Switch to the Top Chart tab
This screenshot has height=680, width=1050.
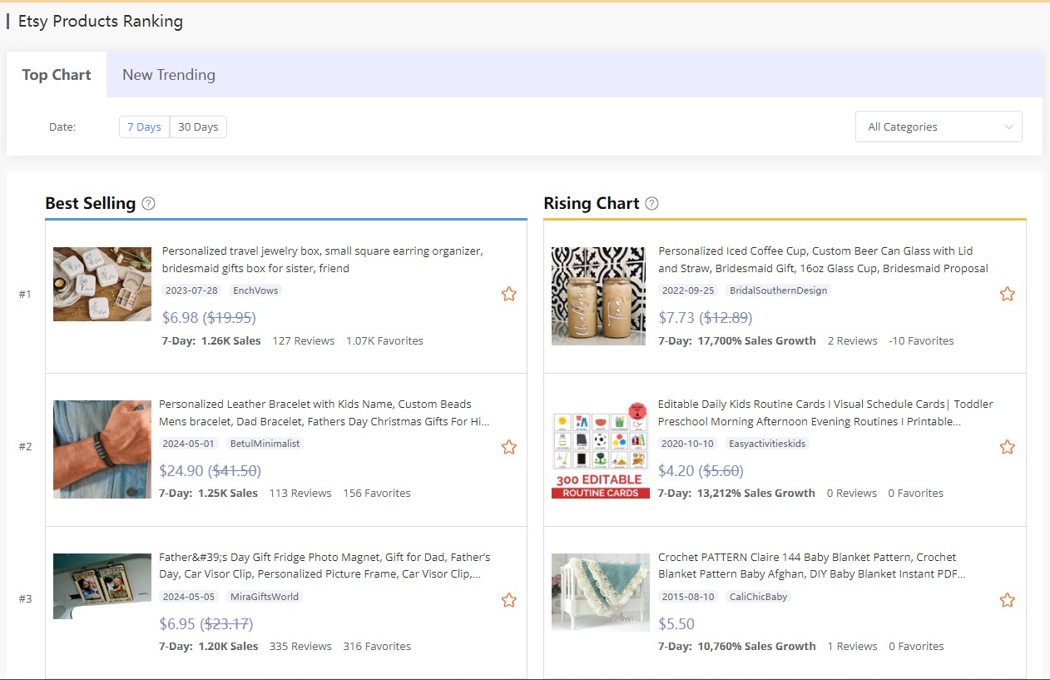(56, 74)
